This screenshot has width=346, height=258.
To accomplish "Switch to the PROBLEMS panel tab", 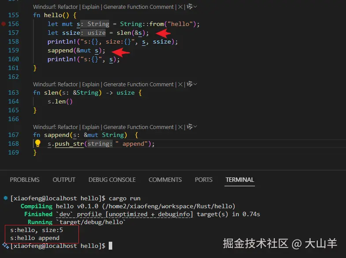I will point(25,180).
